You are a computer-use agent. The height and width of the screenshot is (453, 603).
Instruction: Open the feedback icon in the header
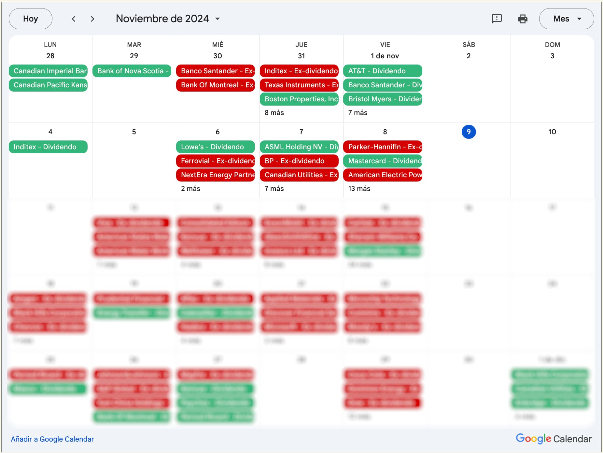pyautogui.click(x=497, y=19)
